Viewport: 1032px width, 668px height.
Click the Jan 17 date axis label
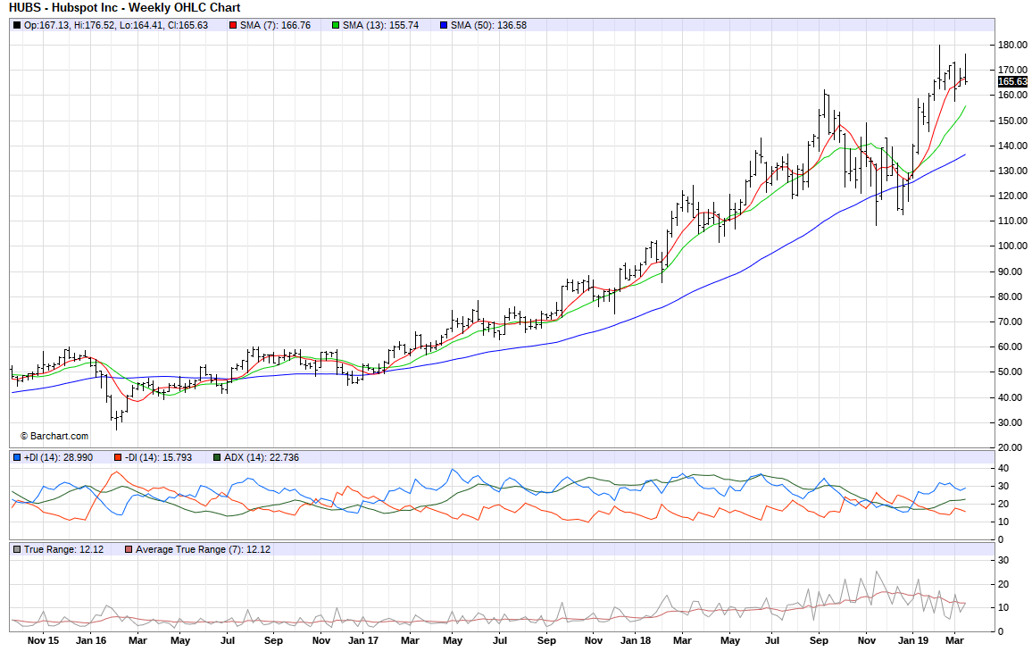coord(362,640)
